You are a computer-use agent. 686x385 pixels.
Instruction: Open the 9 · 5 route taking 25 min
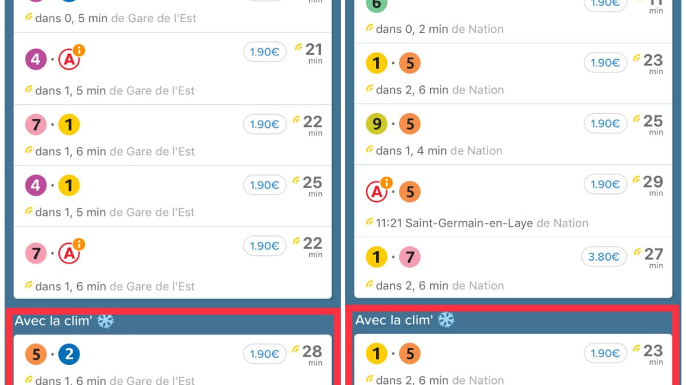pyautogui.click(x=513, y=135)
